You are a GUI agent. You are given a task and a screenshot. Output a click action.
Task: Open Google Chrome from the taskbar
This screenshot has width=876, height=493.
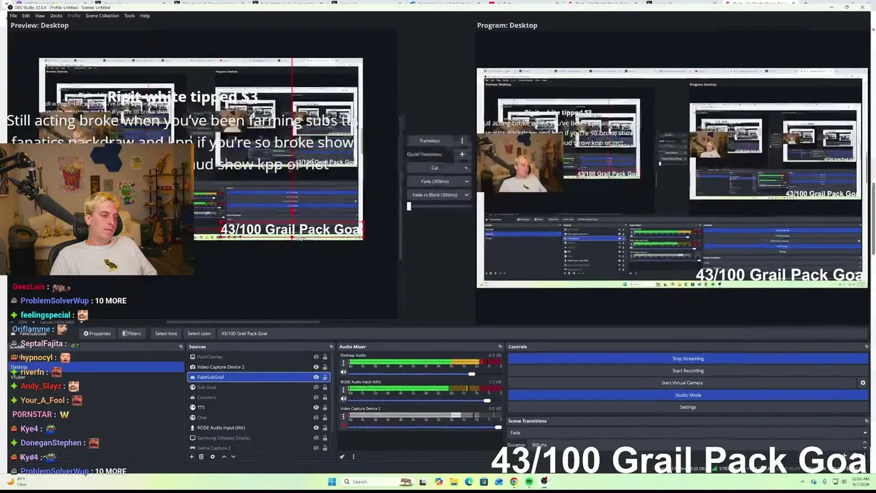click(x=514, y=481)
